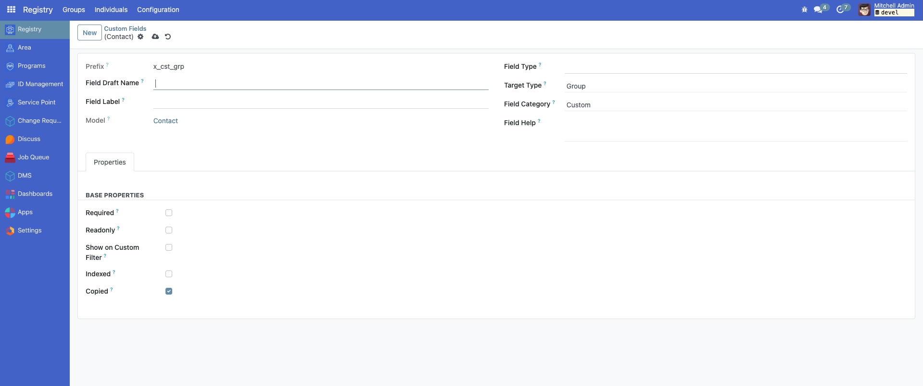Select the Properties tab
Screen dimensions: 923x386
[110, 162]
